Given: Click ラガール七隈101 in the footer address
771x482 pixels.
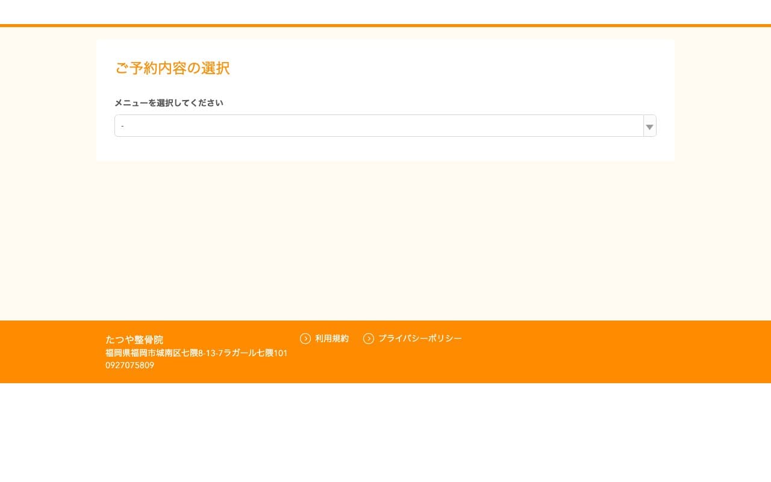Looking at the screenshot, I should pos(255,353).
